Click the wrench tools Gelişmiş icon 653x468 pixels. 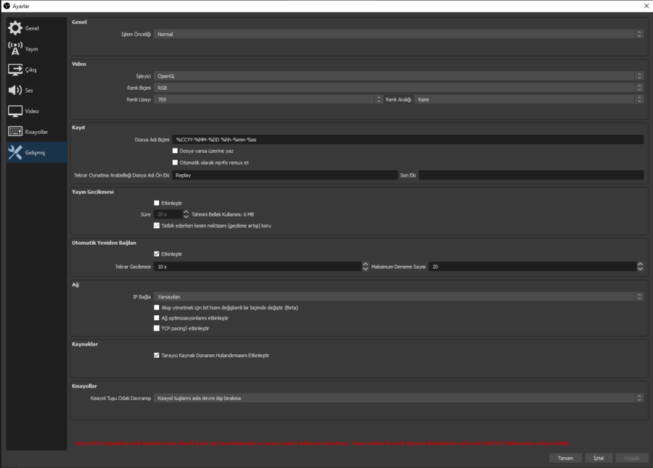(x=15, y=152)
